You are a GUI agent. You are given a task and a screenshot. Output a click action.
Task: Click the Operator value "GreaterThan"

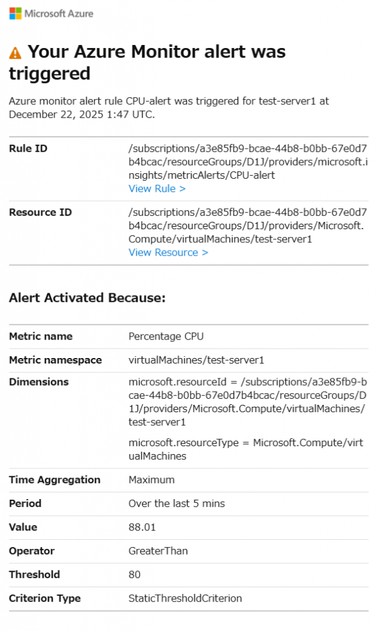(158, 551)
